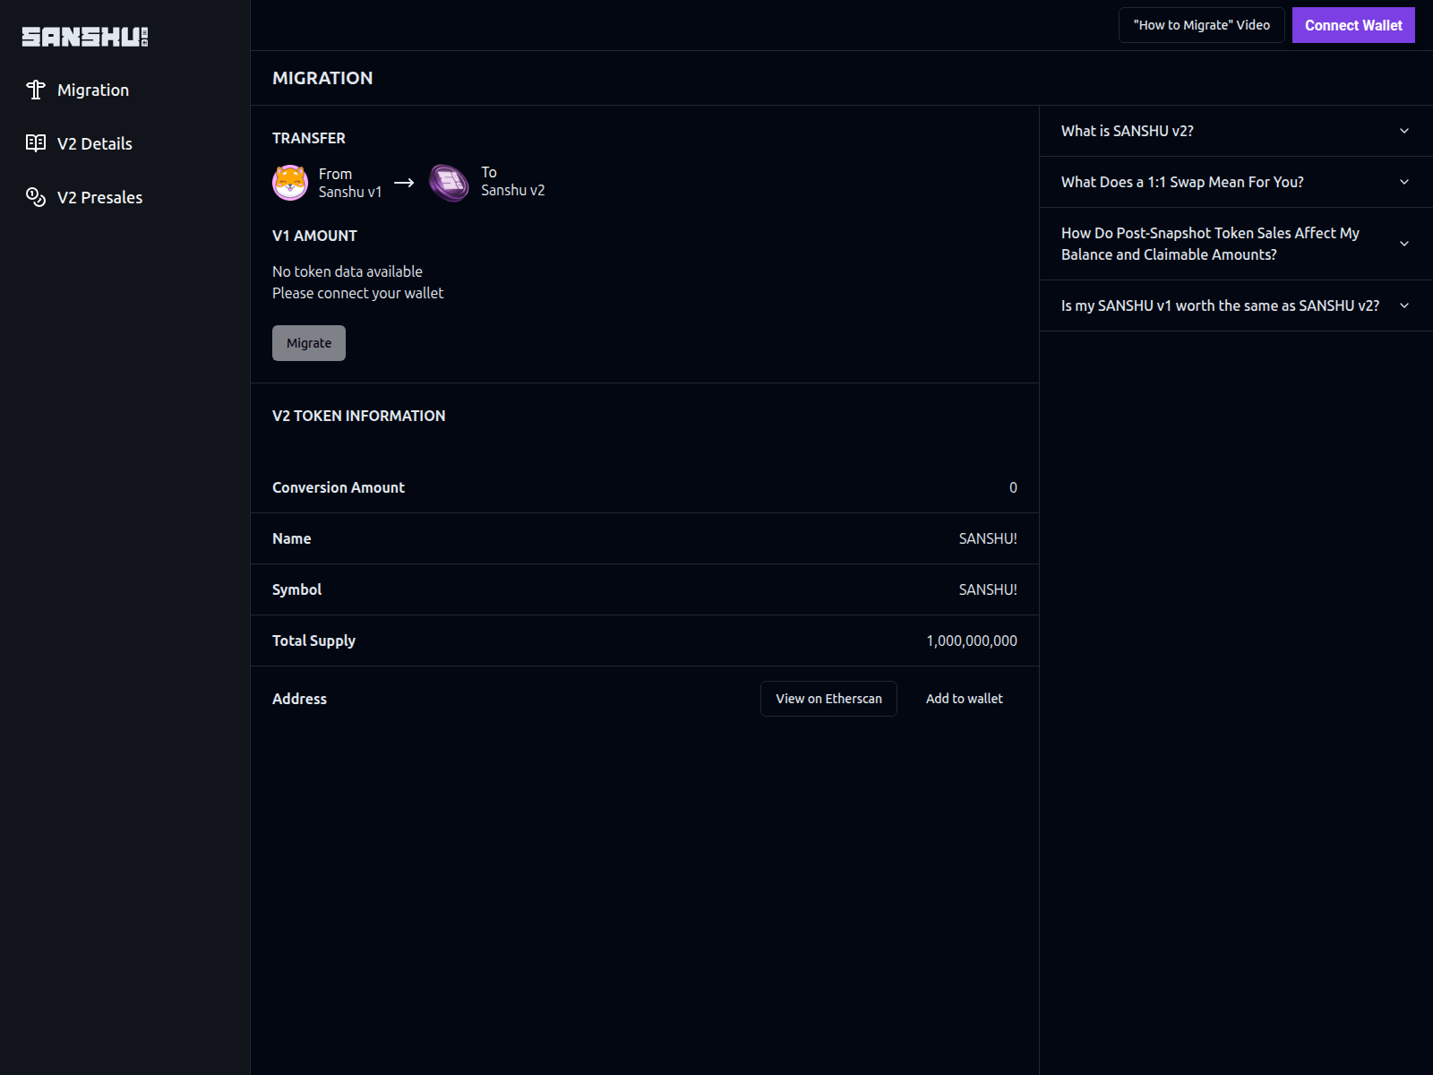
Task: Expand the 'What is SANSHU v2?' question
Action: pyautogui.click(x=1234, y=131)
